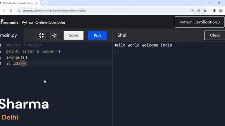Open the Python Certification link
The height and width of the screenshot is (126, 225).
pyautogui.click(x=200, y=22)
